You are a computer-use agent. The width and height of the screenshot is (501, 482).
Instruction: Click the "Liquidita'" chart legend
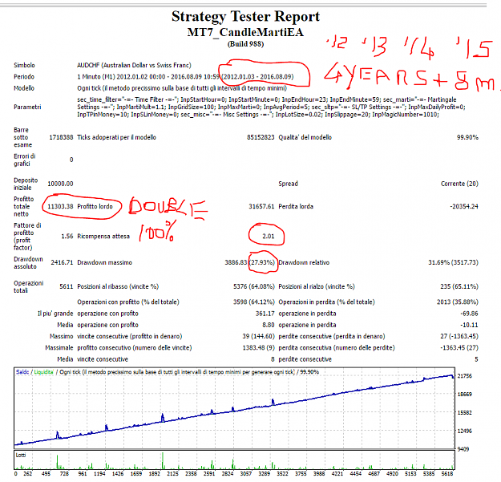(44, 372)
